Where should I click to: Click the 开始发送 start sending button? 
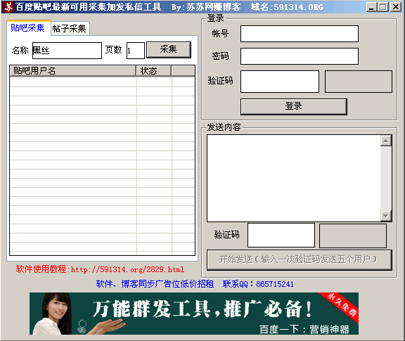(299, 259)
